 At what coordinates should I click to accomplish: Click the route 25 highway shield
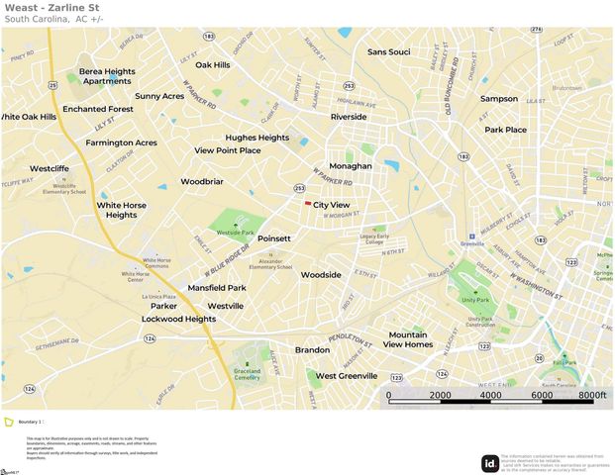click(x=52, y=85)
